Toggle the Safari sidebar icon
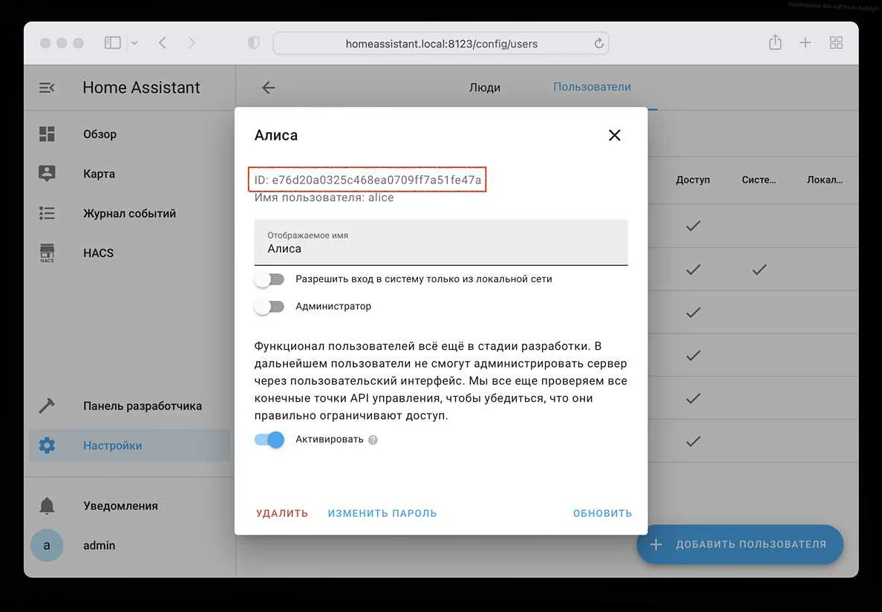Image resolution: width=882 pixels, height=612 pixels. pyautogui.click(x=113, y=43)
